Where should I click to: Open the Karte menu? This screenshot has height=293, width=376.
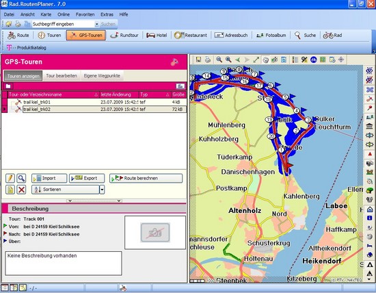coord(46,14)
